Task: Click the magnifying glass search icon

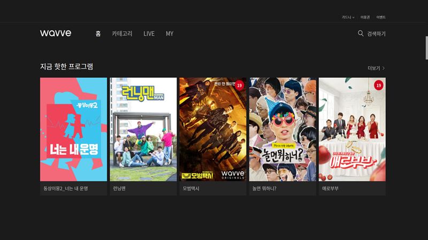Action: (x=361, y=34)
